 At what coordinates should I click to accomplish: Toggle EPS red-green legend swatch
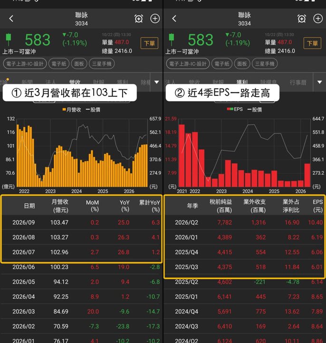[x=230, y=109]
